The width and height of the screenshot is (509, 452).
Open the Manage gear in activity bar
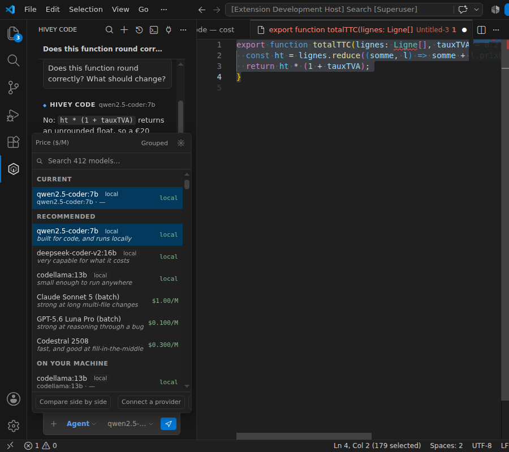(14, 426)
